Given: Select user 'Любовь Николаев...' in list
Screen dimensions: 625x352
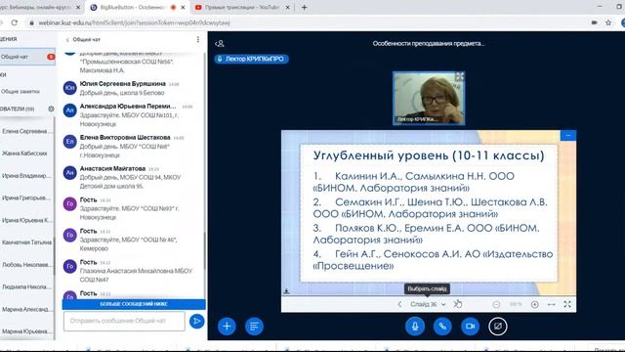Looking at the screenshot, I should [x=27, y=265].
